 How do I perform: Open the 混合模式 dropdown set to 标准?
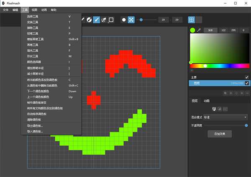225,117
